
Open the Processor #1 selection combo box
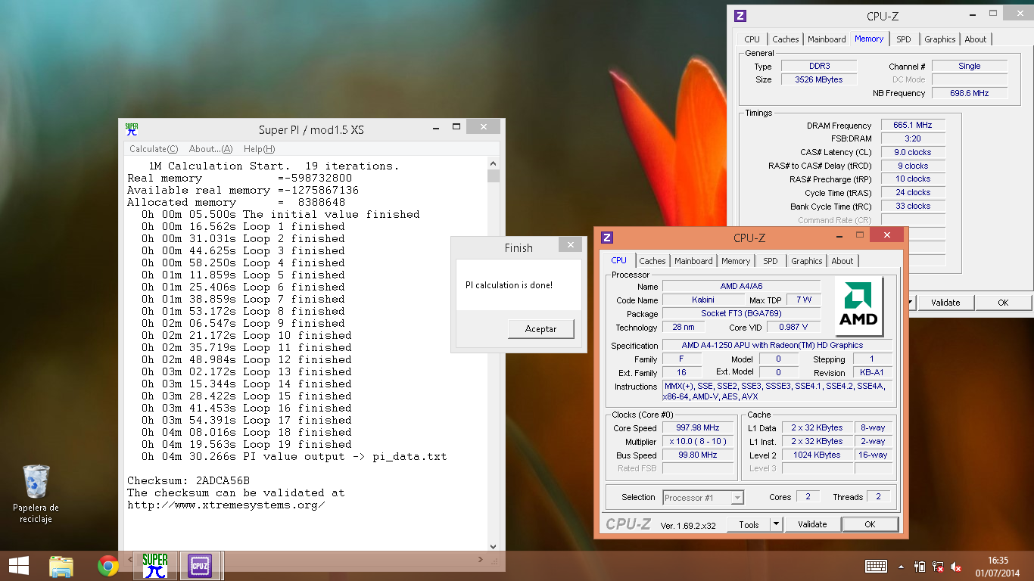point(703,498)
